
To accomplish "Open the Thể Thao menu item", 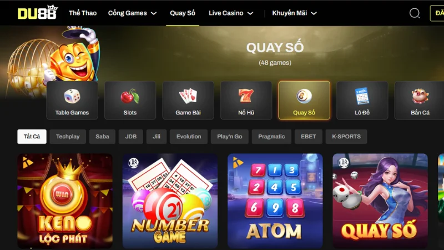I will pyautogui.click(x=83, y=13).
